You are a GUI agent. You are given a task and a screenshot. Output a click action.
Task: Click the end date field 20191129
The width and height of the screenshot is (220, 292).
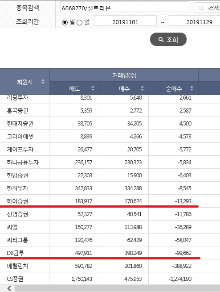(194, 21)
